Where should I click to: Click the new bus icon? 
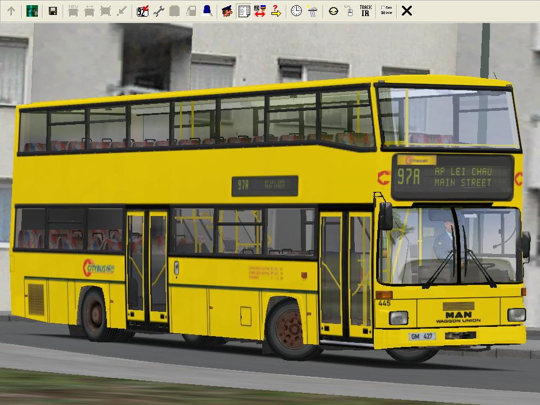[74, 11]
